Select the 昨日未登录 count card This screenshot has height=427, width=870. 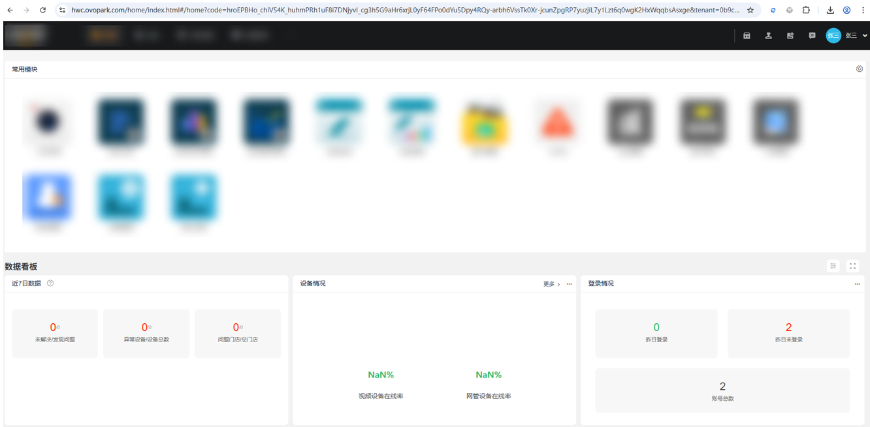click(788, 334)
